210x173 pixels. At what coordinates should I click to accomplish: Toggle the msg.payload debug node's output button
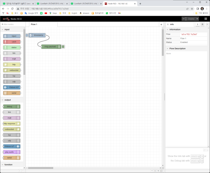(63, 47)
